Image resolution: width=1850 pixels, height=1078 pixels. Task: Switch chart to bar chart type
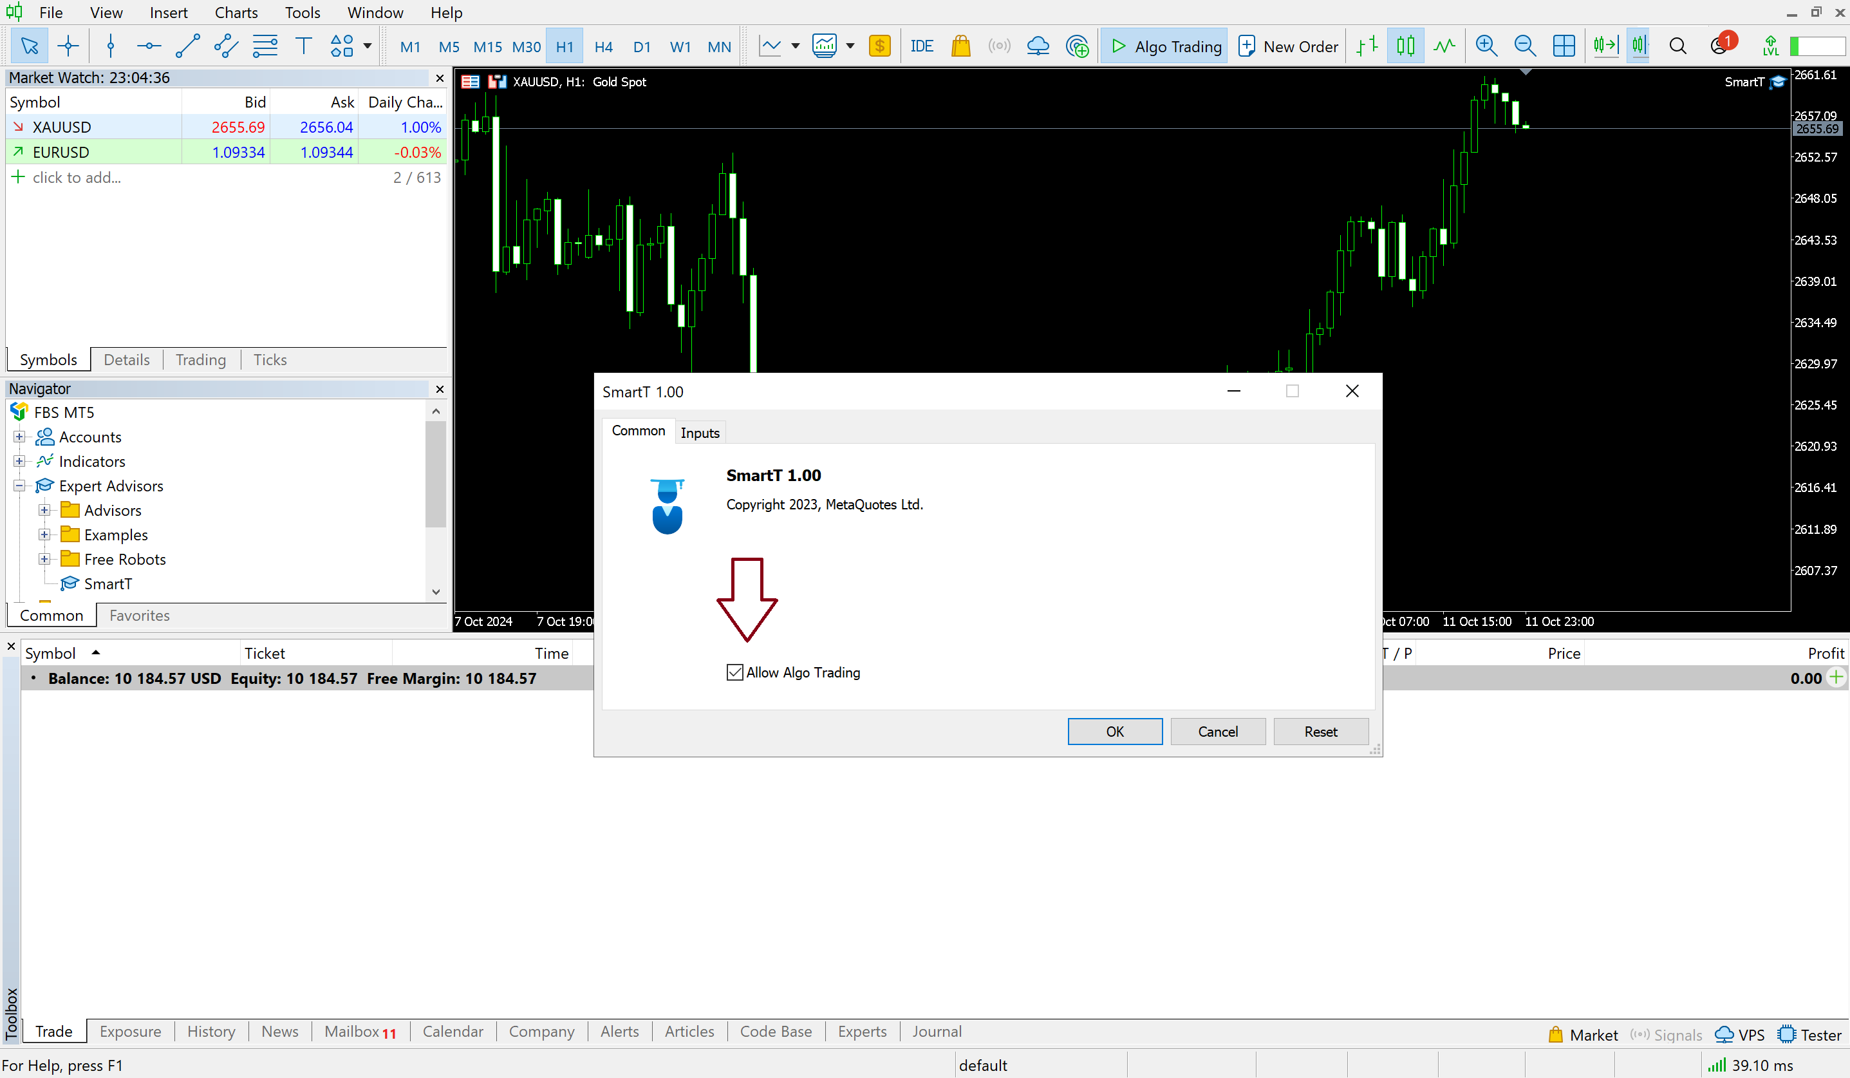1367,46
